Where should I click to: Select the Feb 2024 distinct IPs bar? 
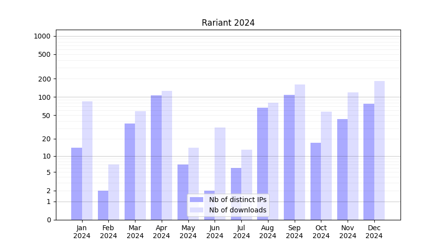tap(103, 205)
